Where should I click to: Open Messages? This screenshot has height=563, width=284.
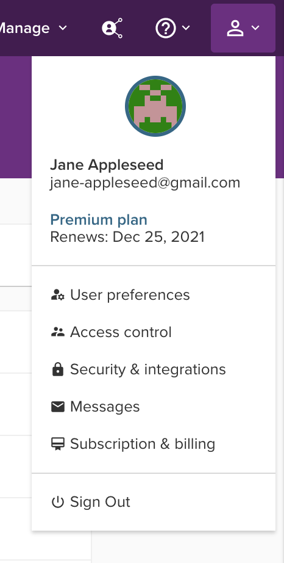[x=105, y=407]
